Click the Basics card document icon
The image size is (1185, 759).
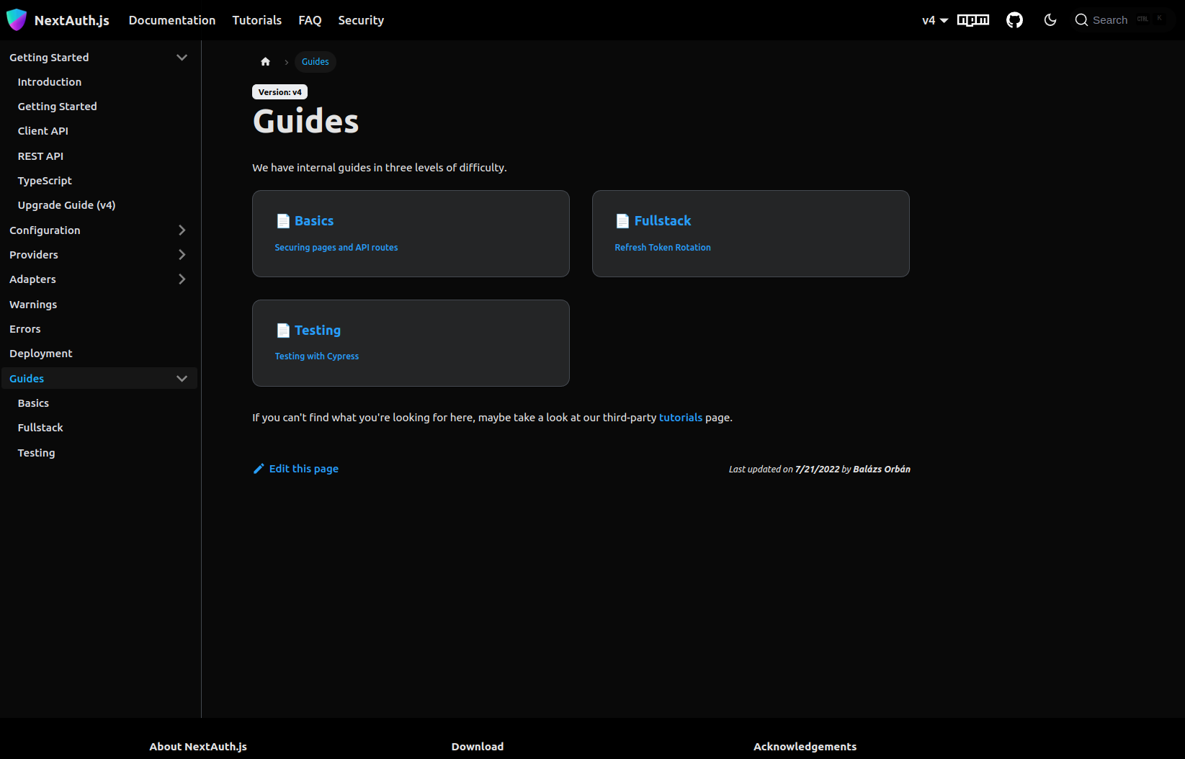click(x=283, y=221)
